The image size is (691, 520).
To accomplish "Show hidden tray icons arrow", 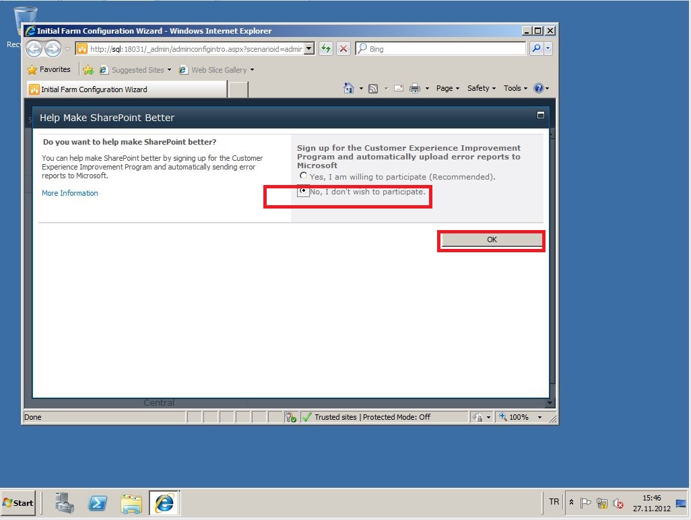I will (x=571, y=502).
